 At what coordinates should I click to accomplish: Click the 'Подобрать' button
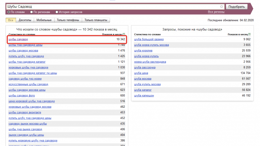pos(237,7)
